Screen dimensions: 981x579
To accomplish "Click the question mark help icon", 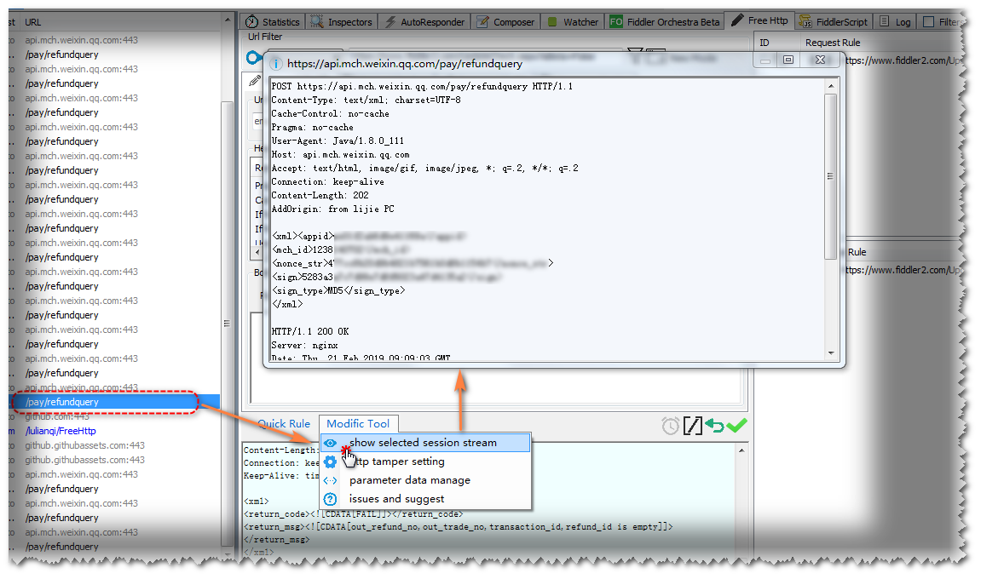I will [331, 499].
